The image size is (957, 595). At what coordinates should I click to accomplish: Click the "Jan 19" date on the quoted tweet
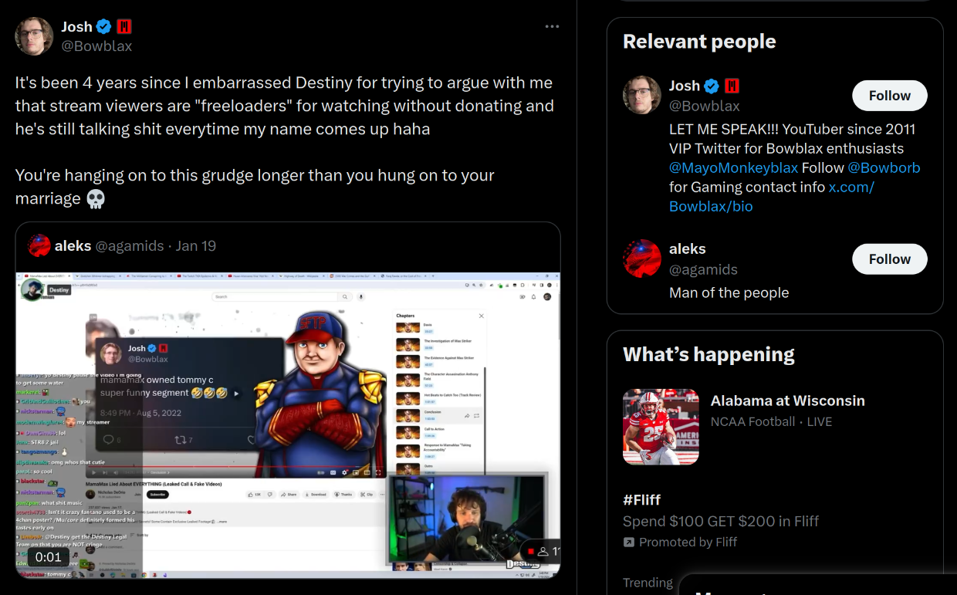[x=196, y=246]
